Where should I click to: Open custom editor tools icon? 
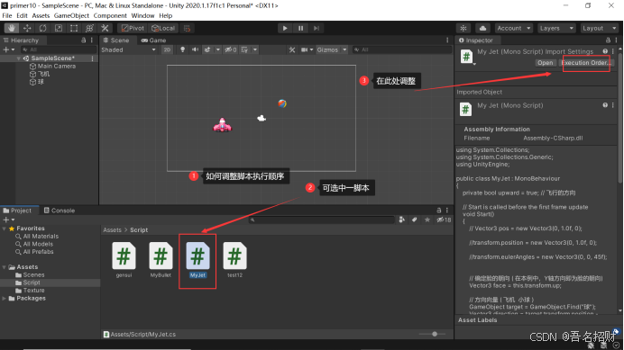(x=106, y=28)
